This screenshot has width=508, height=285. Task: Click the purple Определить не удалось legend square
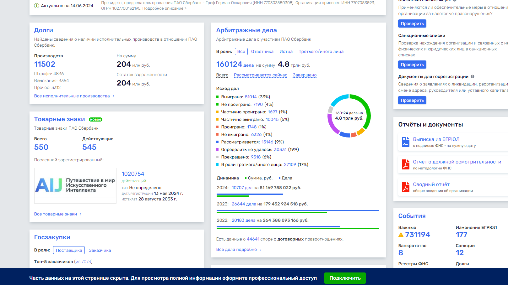point(218,149)
